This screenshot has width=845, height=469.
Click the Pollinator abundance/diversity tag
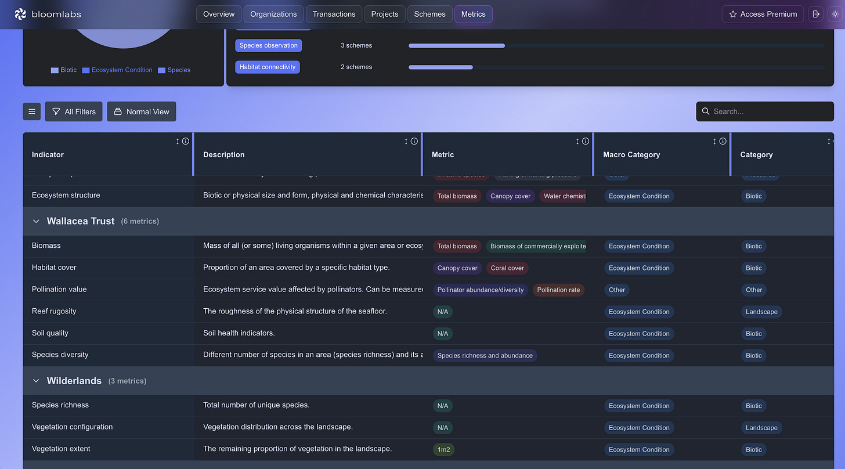point(481,290)
